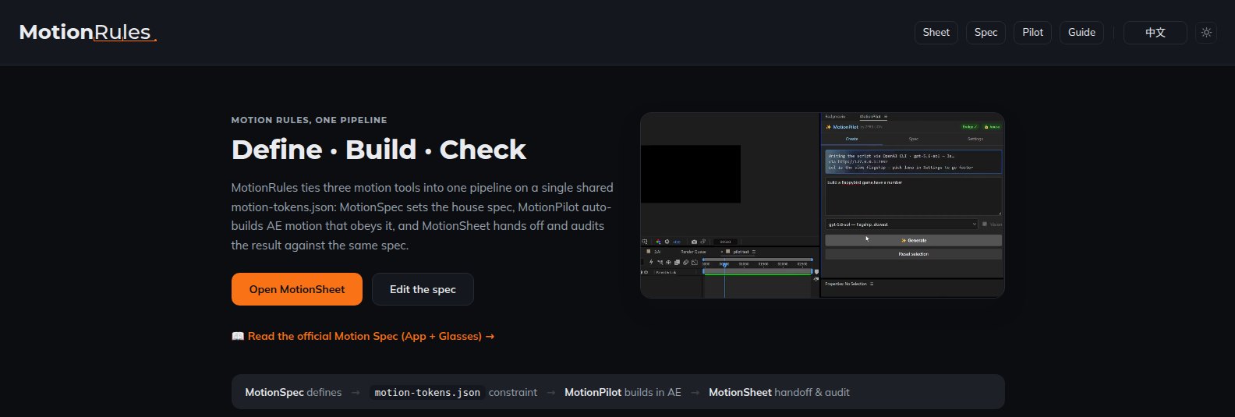Click the orange Open MotionSheet button

tap(297, 289)
